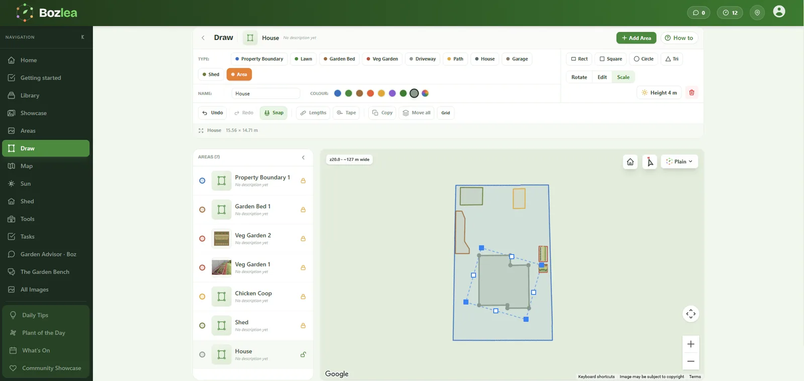Image resolution: width=804 pixels, height=381 pixels.
Task: Open Home in the navigation
Action: coord(46,60)
